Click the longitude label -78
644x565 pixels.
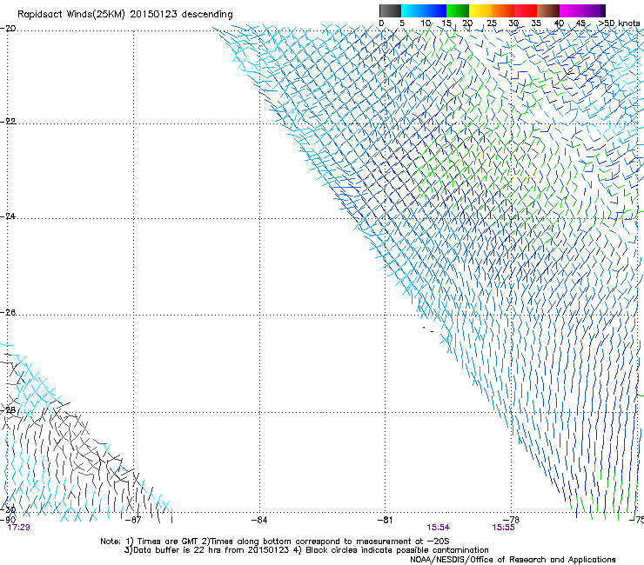tap(512, 520)
